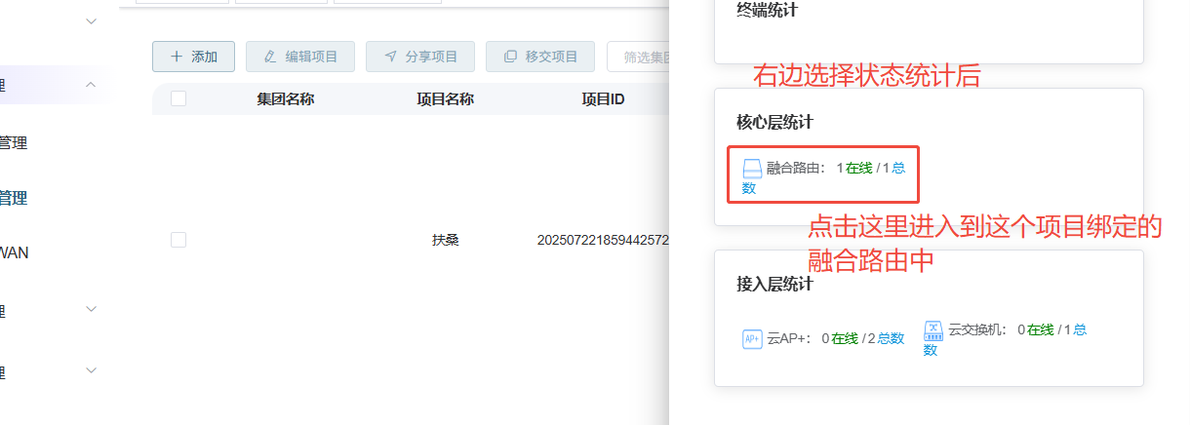This screenshot has width=1190, height=425.
Task: Click the plus icon on 添加 button
Action: tap(177, 57)
